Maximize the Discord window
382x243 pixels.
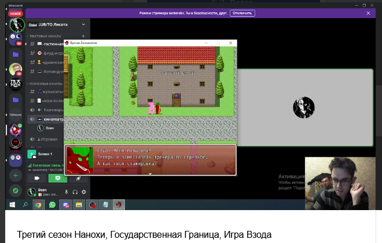click(x=365, y=5)
